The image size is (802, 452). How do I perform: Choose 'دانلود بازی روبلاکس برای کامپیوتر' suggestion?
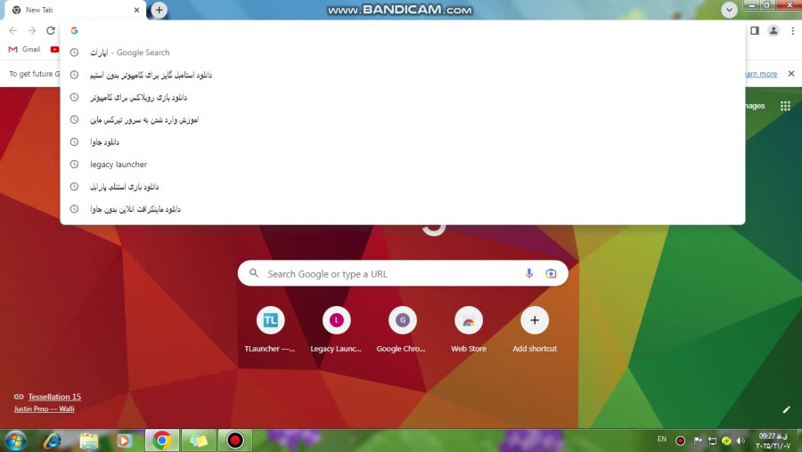403,97
